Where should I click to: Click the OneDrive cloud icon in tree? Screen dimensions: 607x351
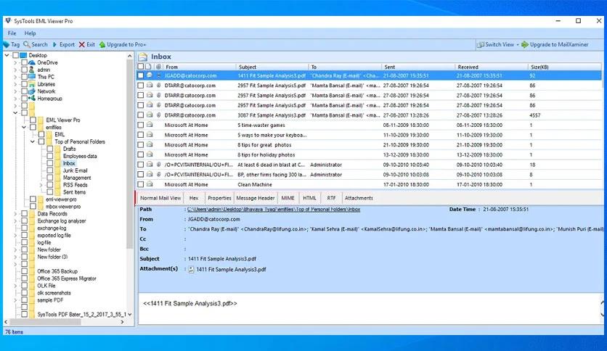tap(32, 63)
